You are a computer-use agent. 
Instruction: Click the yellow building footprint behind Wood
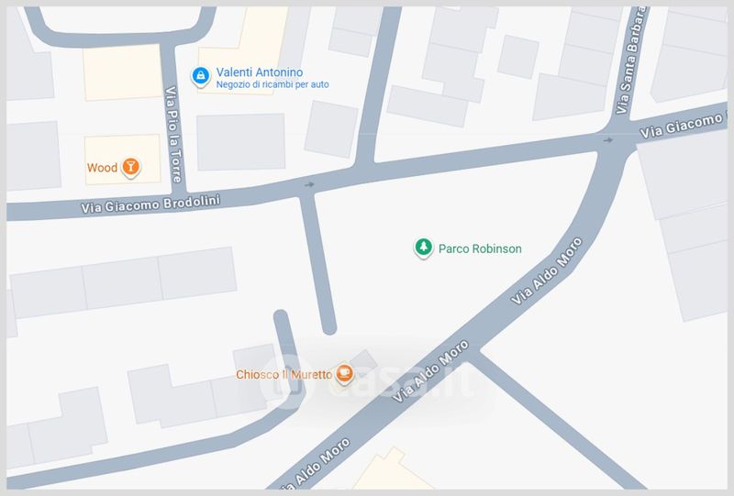click(x=121, y=159)
